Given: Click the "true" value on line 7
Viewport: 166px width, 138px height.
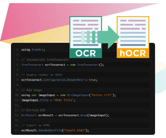Looking at the screenshot, I should tap(92, 80).
